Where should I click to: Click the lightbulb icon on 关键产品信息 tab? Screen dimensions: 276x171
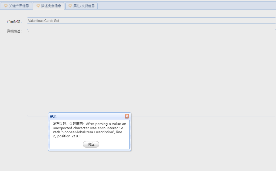click(x=6, y=6)
